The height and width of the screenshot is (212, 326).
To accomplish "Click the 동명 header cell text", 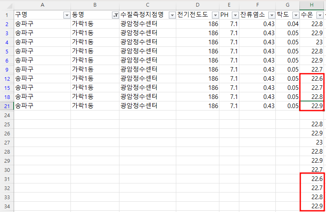I will (78, 15).
